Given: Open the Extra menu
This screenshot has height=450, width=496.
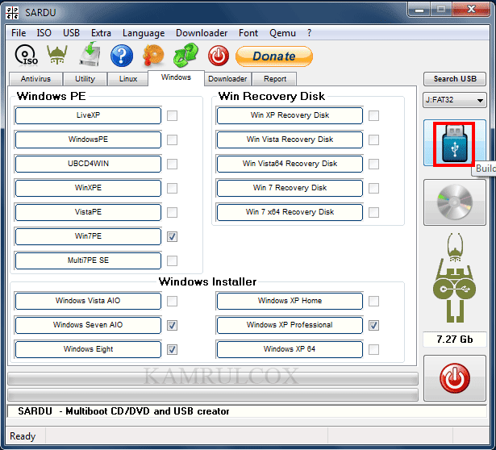Looking at the screenshot, I should (101, 33).
